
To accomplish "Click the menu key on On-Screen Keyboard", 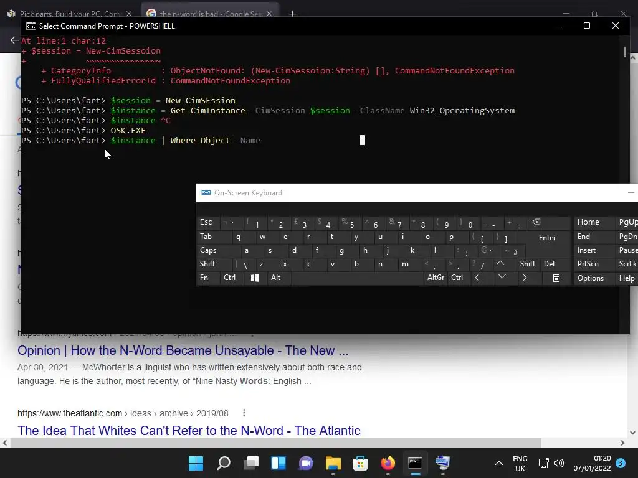I will click(x=556, y=278).
